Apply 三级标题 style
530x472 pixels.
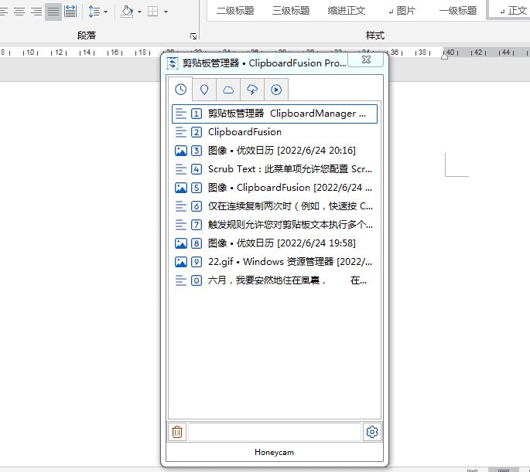291,11
